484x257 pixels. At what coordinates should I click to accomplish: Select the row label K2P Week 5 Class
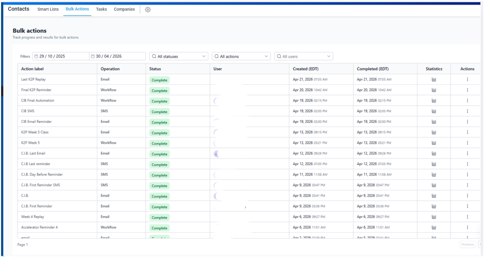pyautogui.click(x=35, y=132)
